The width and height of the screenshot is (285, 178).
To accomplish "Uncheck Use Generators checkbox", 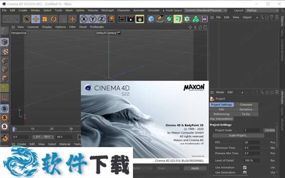I will click(x=245, y=172).
